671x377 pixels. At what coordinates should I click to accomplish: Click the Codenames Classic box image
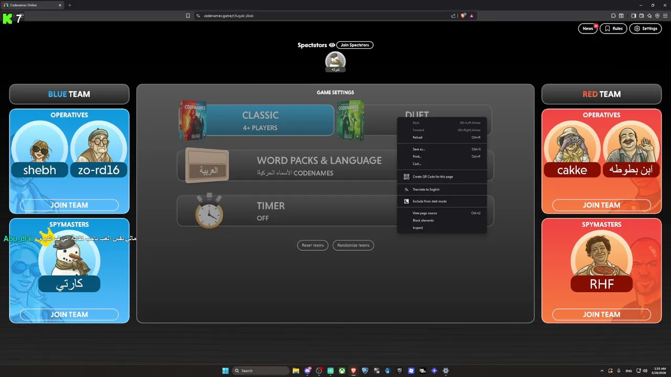[x=192, y=120]
